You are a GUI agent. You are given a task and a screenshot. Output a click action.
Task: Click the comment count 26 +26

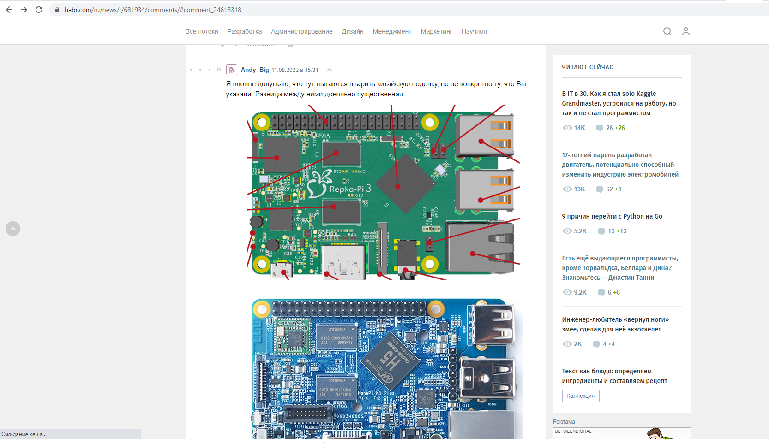tap(615, 128)
